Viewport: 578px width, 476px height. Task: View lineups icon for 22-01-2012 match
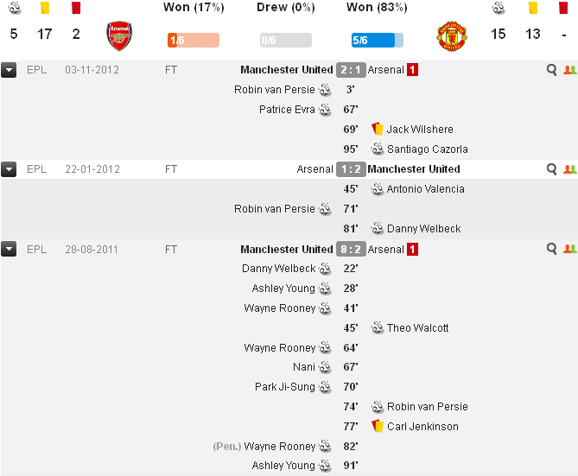[x=569, y=169]
